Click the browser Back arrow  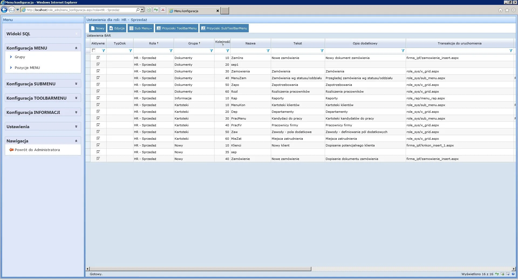(4, 10)
